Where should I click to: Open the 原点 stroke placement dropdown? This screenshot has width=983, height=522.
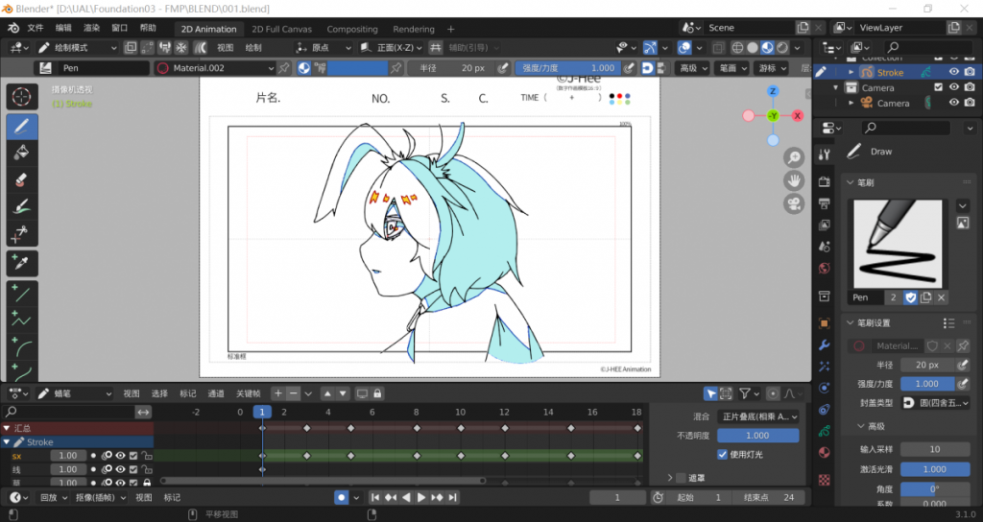(324, 48)
